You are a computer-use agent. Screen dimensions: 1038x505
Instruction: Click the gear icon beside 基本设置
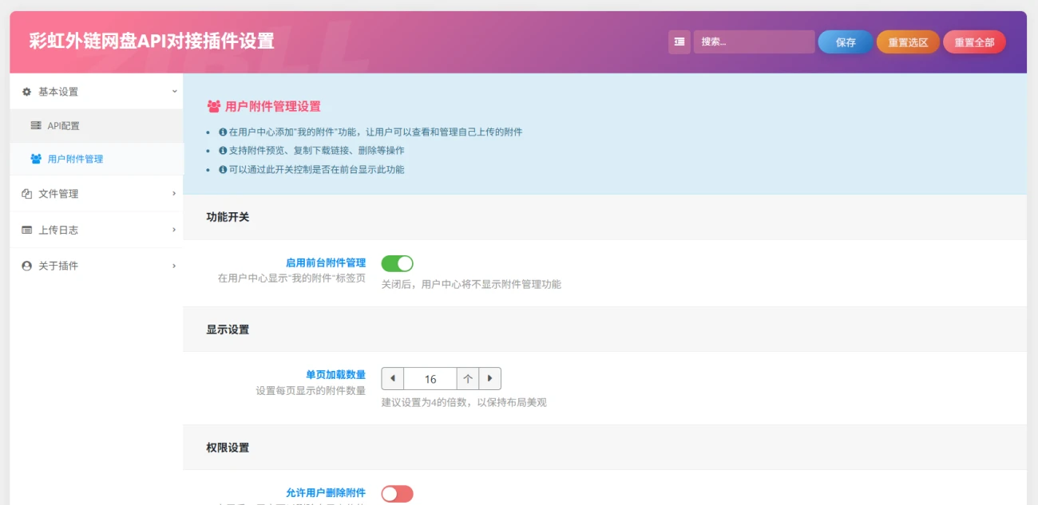pos(26,91)
